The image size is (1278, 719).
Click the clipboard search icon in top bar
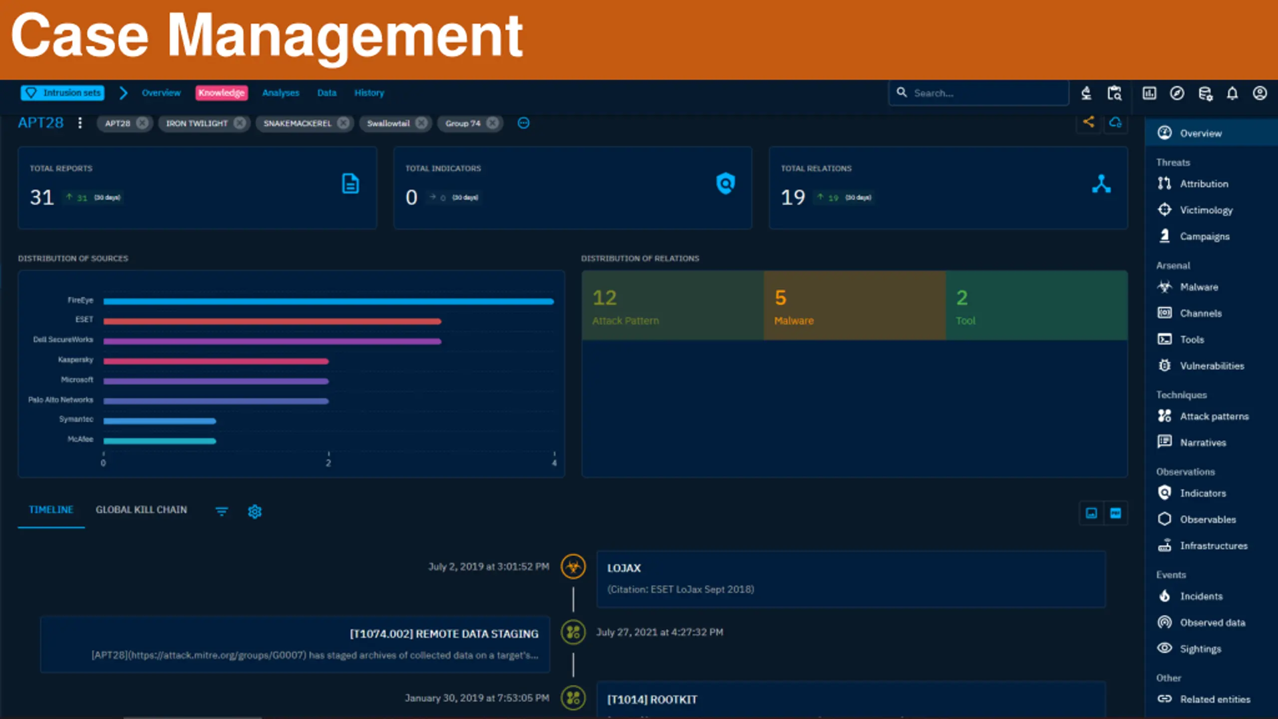click(1114, 93)
